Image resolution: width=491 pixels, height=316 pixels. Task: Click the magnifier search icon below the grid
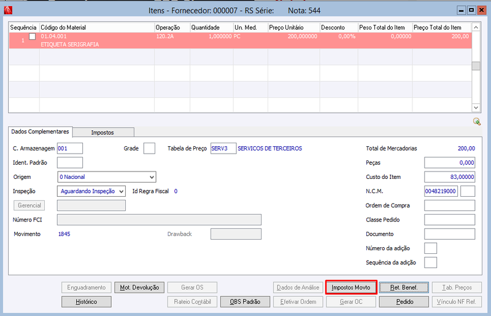(x=477, y=122)
